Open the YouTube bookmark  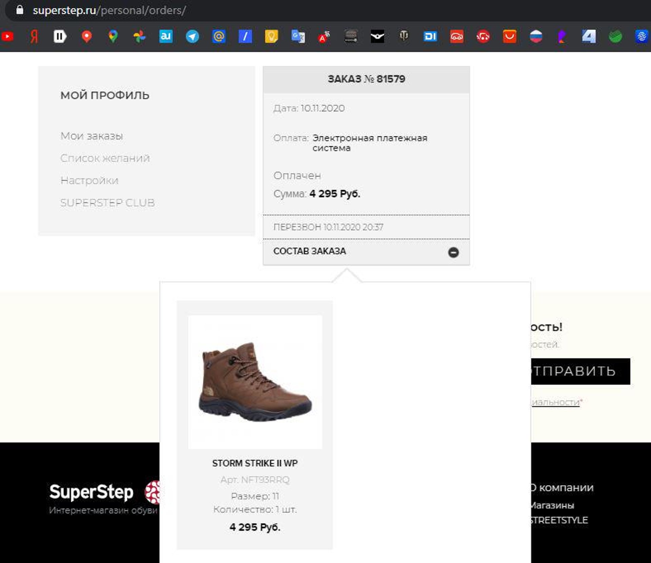pos(7,36)
